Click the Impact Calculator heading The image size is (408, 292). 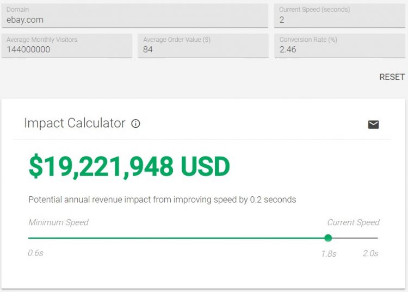click(x=75, y=123)
